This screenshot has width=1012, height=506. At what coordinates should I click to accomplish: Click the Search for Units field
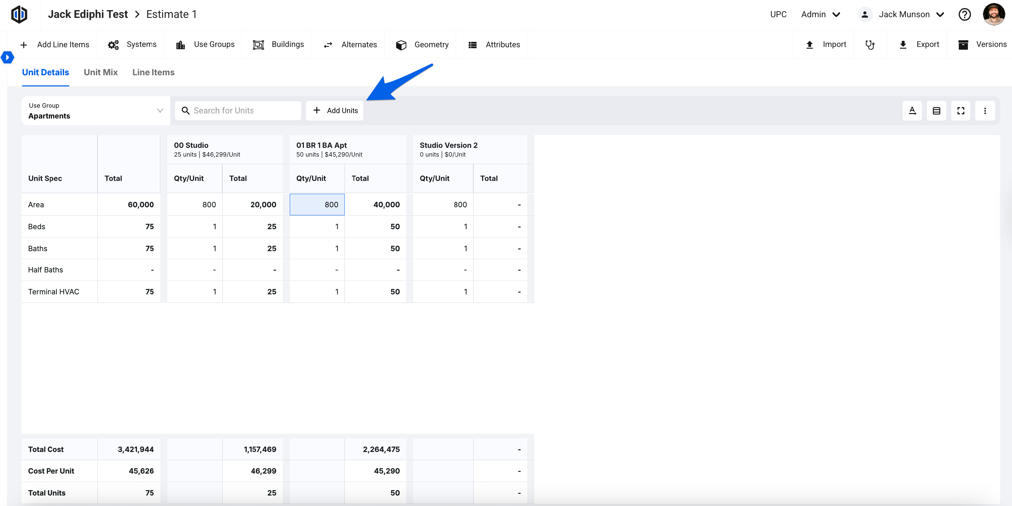pos(238,111)
